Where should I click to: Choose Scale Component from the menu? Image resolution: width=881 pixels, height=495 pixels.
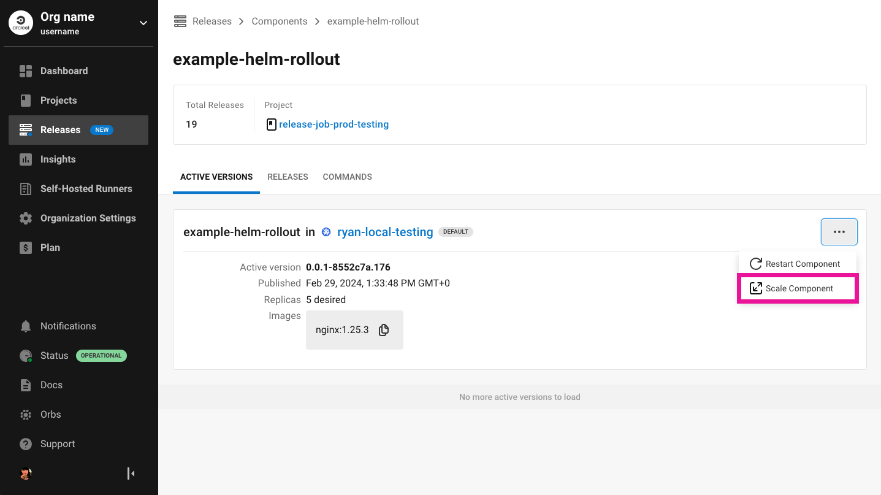click(797, 288)
